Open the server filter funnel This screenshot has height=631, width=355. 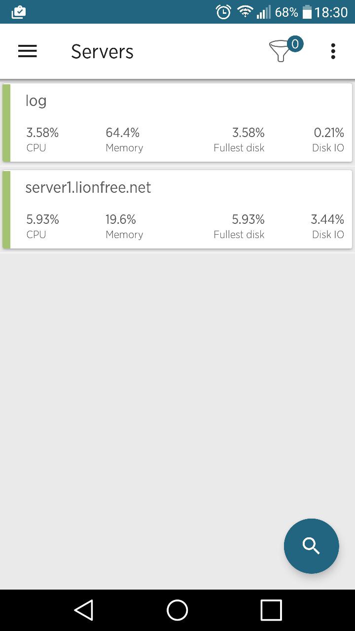tap(281, 51)
